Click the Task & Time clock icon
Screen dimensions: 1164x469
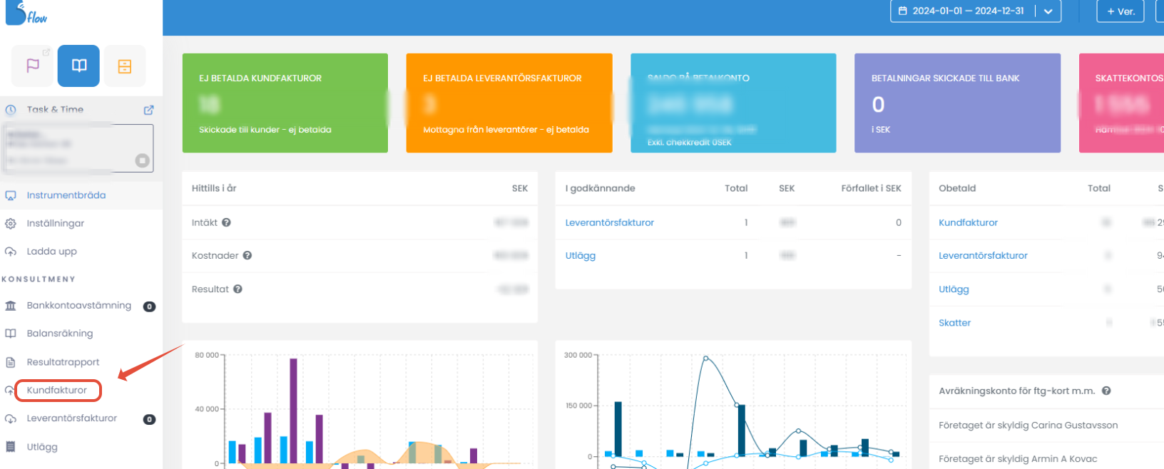pos(11,110)
